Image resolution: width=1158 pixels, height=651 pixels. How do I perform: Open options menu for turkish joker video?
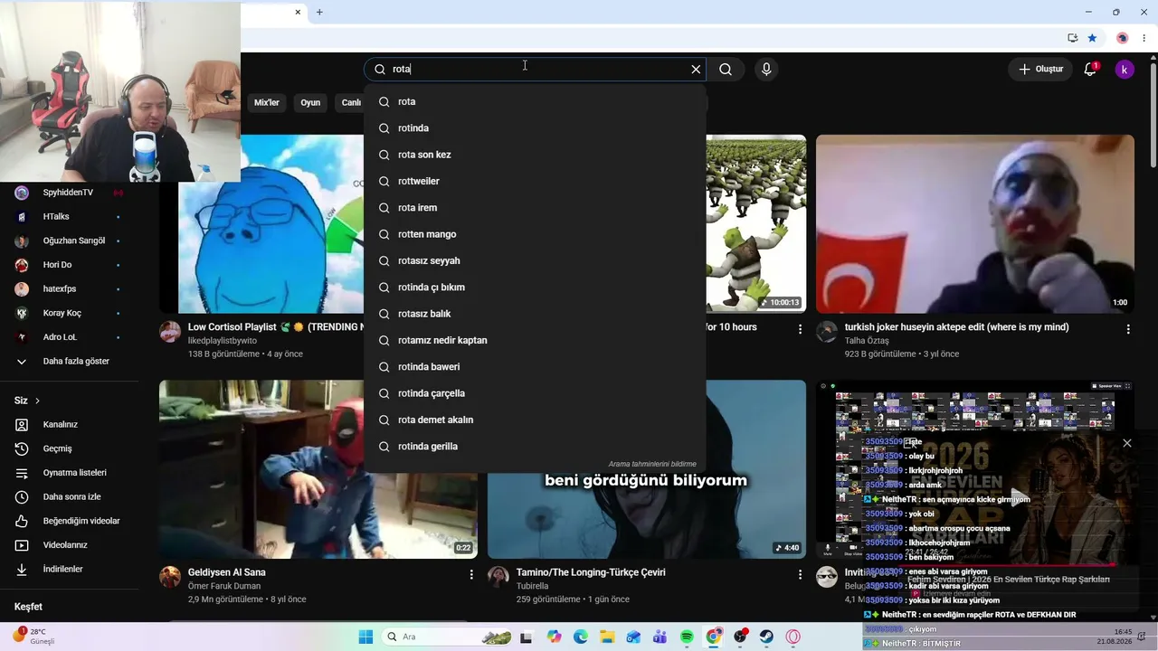[x=1128, y=329]
